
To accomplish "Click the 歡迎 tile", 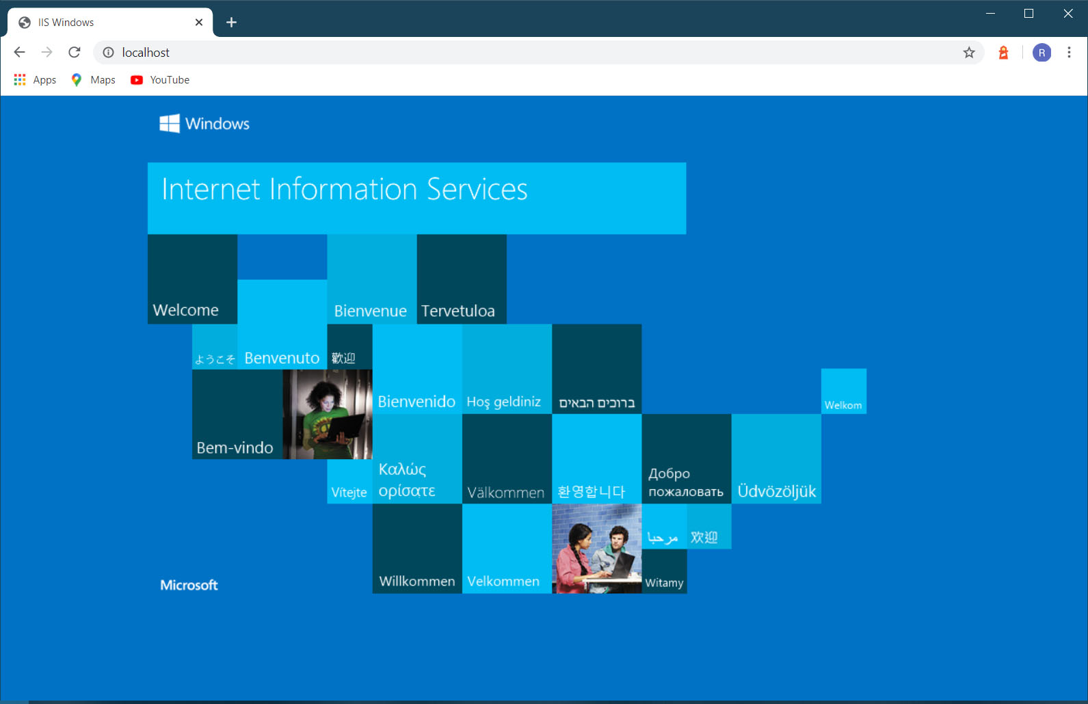I will click(x=349, y=347).
